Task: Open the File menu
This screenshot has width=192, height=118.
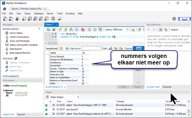Action: pos(4,14)
